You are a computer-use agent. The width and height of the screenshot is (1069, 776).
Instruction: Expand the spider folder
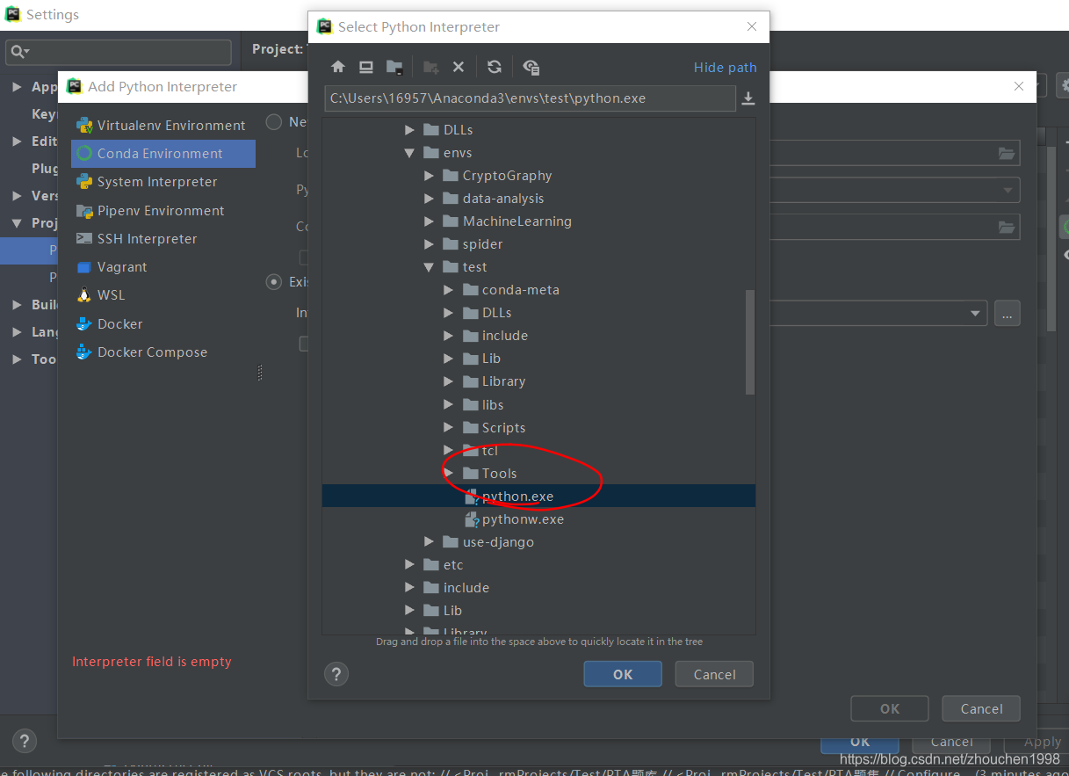[x=429, y=244]
